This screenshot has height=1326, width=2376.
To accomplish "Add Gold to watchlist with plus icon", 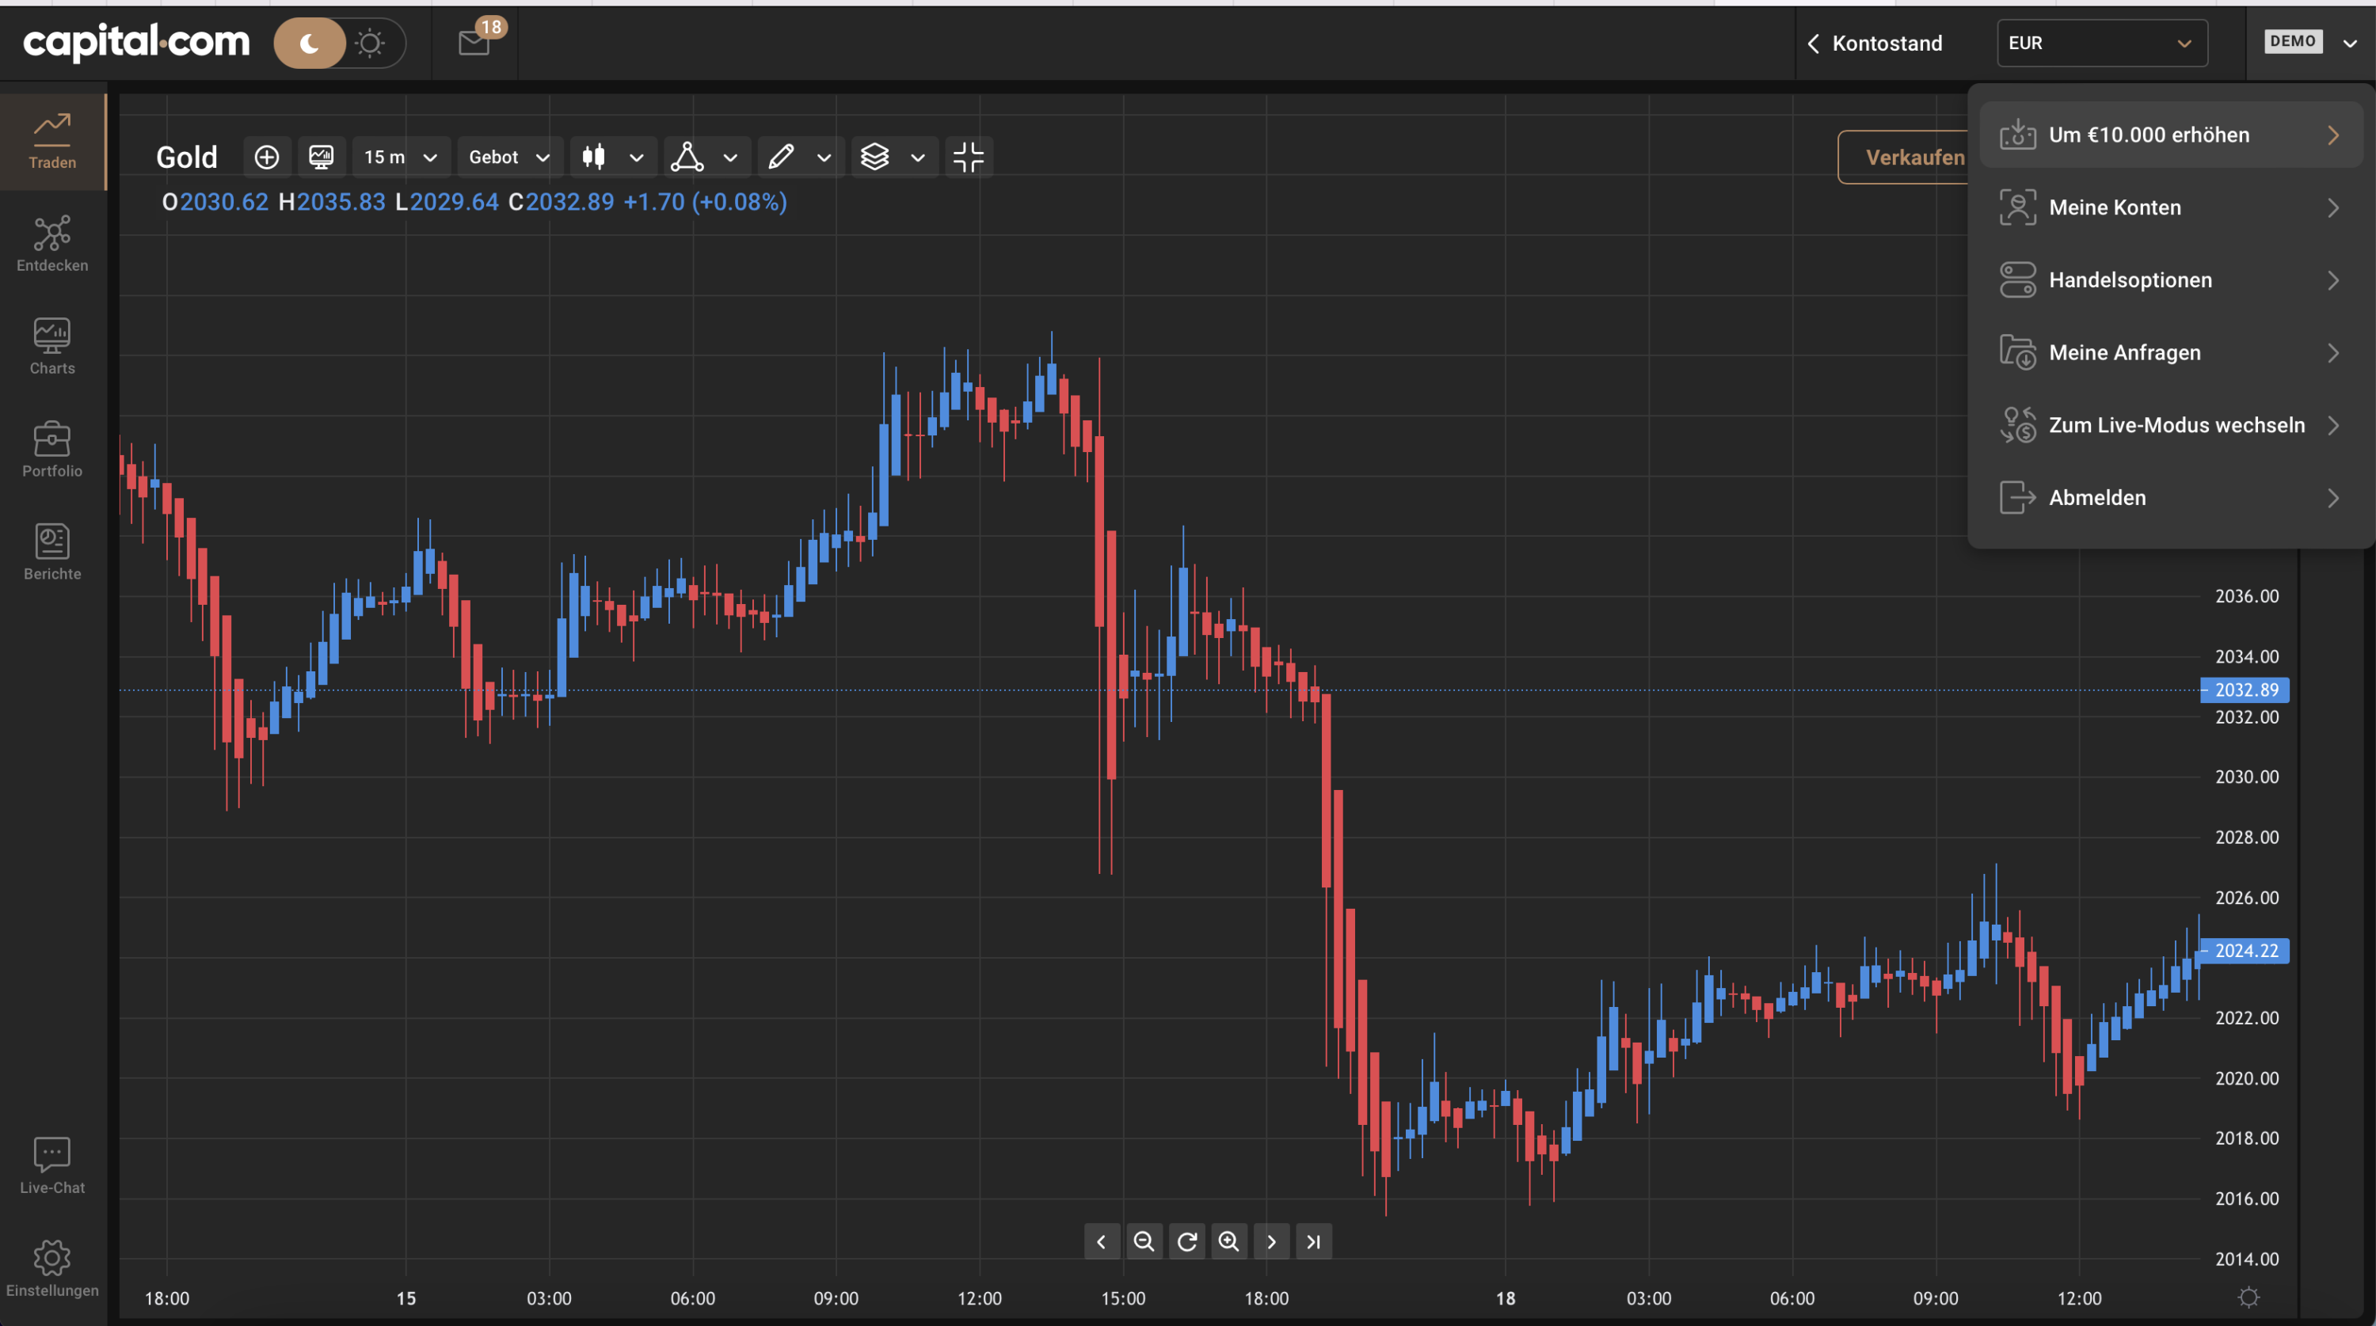I will [x=267, y=157].
